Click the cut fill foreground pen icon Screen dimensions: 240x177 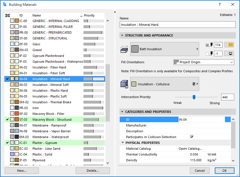209,45
